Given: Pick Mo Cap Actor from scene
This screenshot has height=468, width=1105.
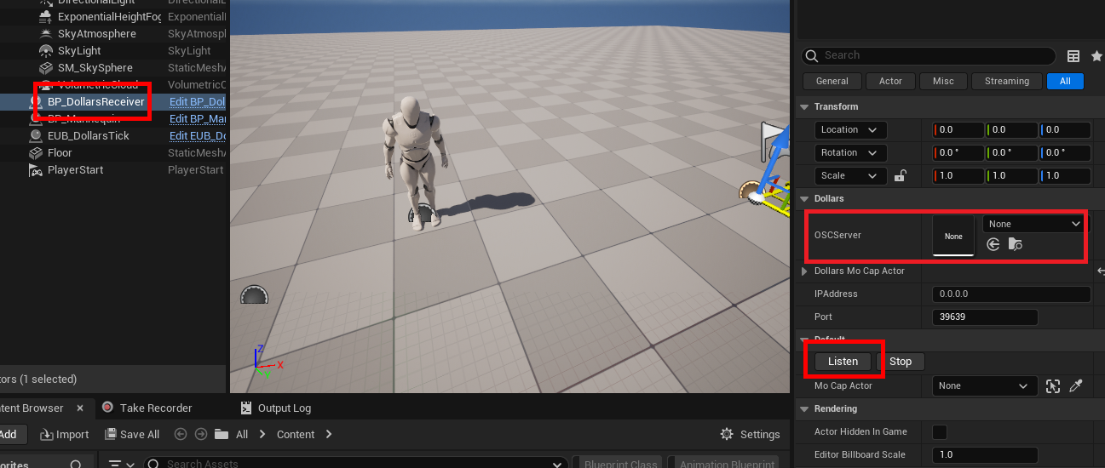Looking at the screenshot, I should [1053, 386].
